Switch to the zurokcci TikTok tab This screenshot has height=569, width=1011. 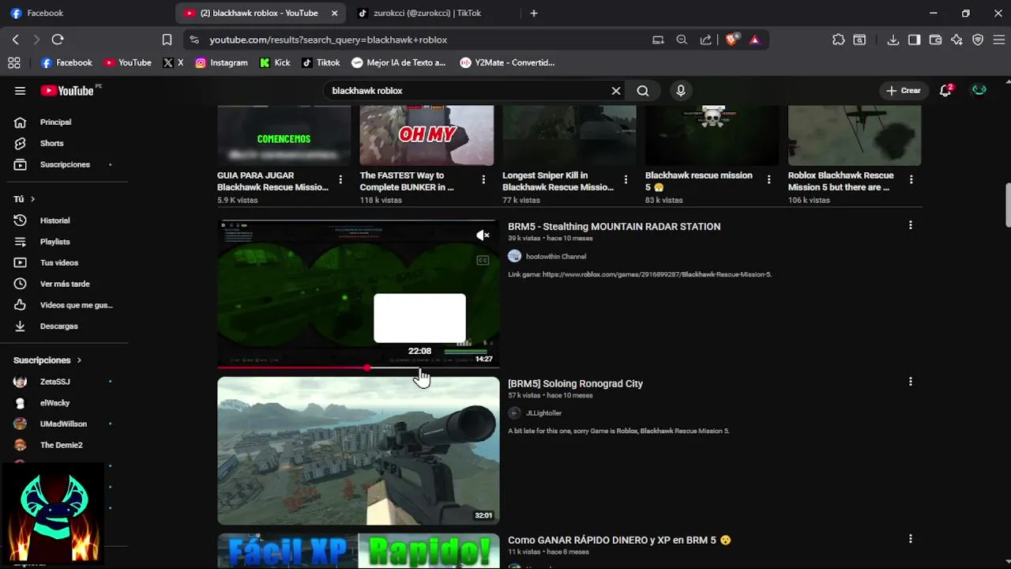427,13
